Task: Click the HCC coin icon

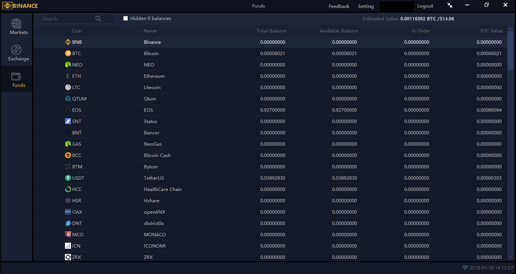Action: coord(68,189)
